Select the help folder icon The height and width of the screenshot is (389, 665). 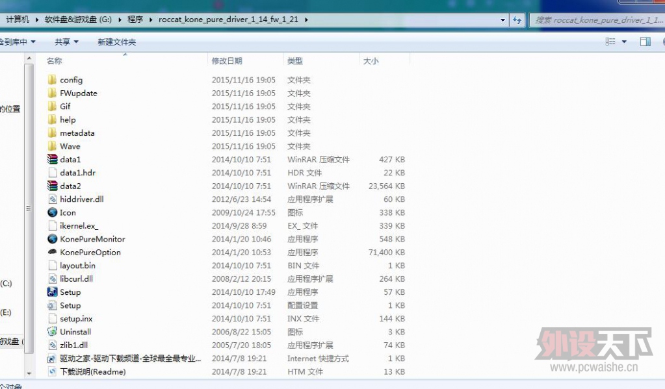(x=52, y=119)
